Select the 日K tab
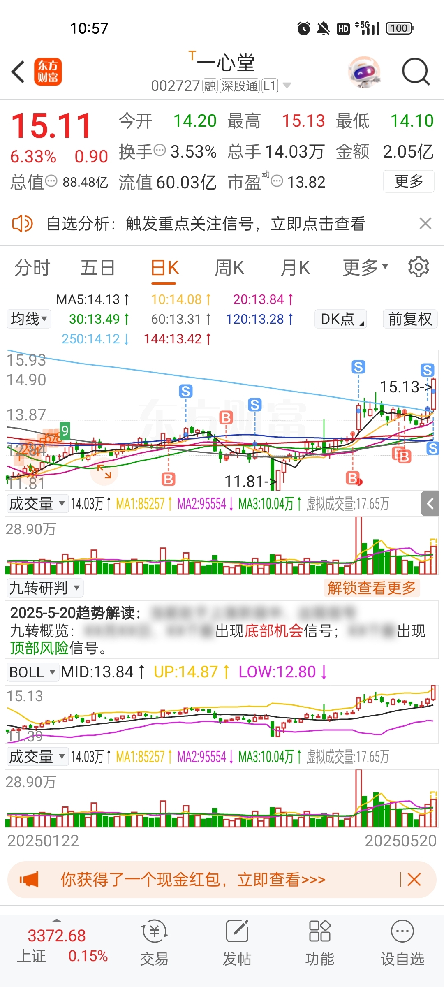Viewport: 444px width, 987px height. coord(164,268)
